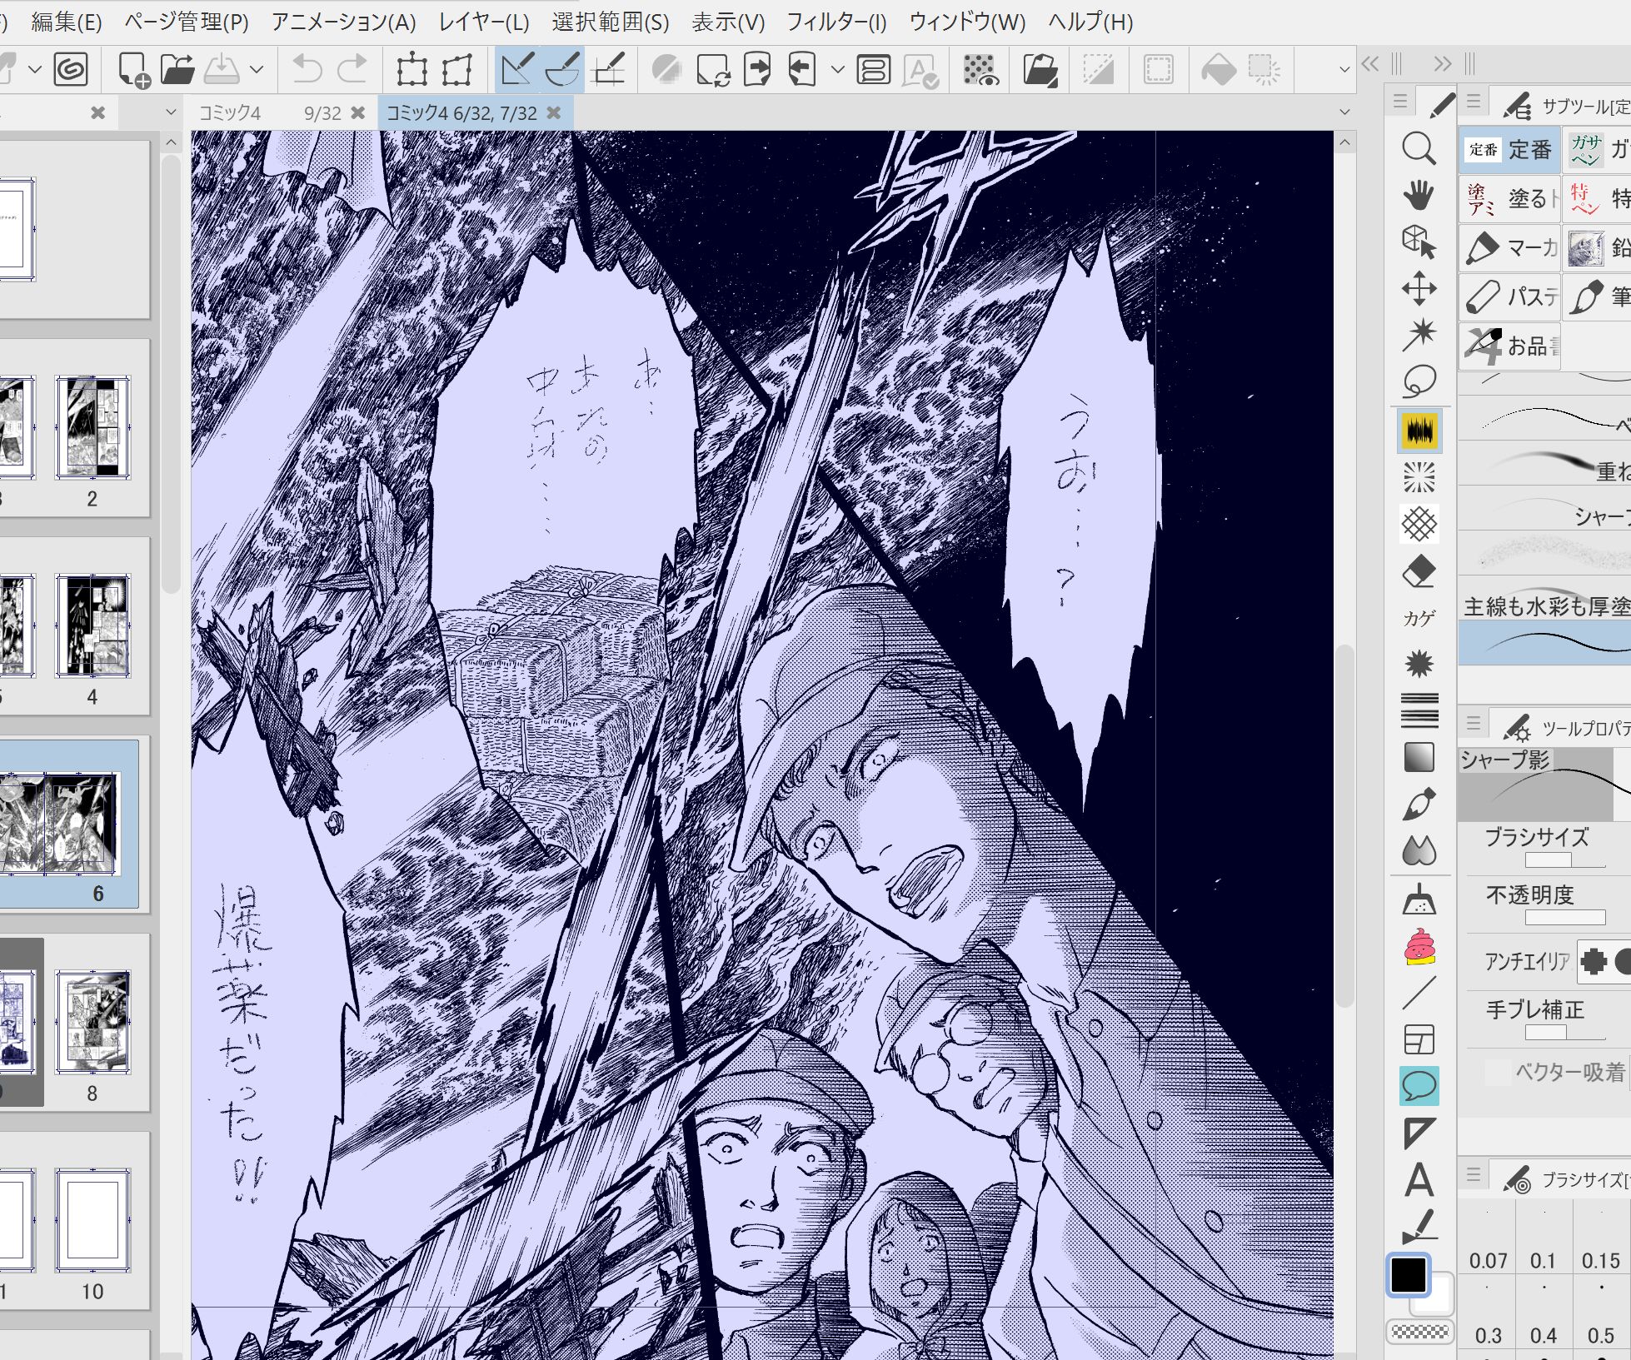The height and width of the screenshot is (1360, 1631).
Task: Select the Eraser tool
Action: [1419, 571]
